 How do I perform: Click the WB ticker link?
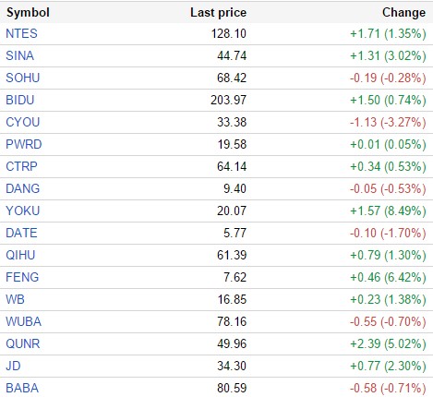coord(15,299)
